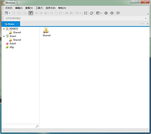Screen dimensions: 151x134
Task: Open Options via the gear icon
Action: [106, 13]
